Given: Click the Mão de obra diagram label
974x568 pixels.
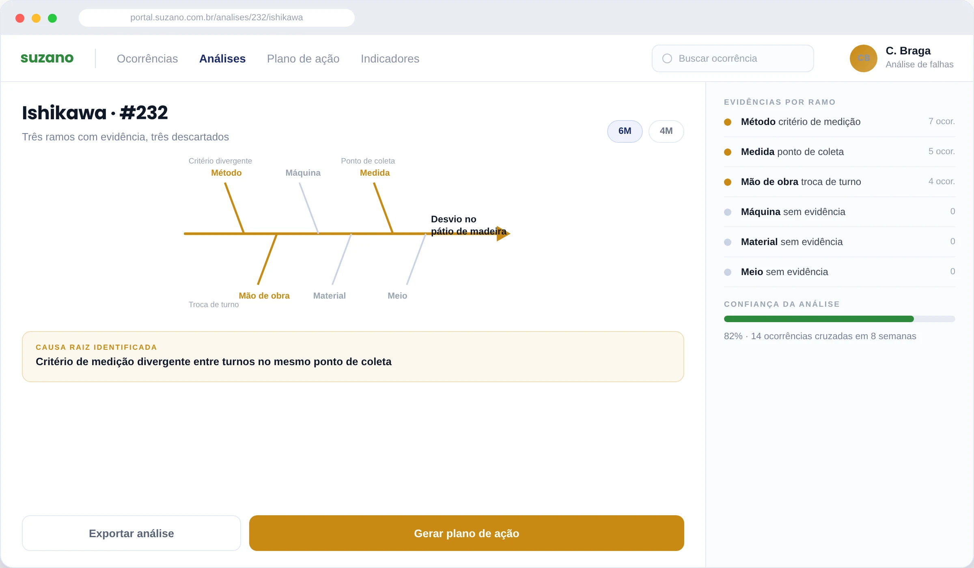Looking at the screenshot, I should point(264,296).
